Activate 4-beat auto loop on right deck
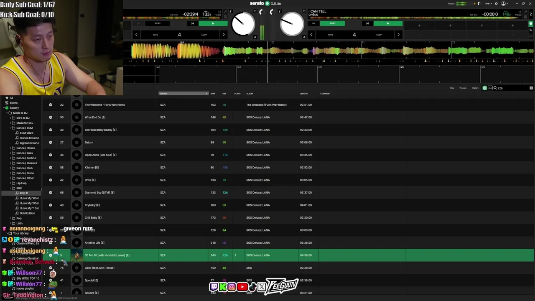 (354, 35)
